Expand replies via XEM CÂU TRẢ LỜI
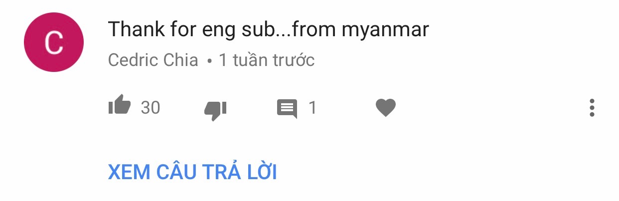The height and width of the screenshot is (201, 619). tap(192, 172)
